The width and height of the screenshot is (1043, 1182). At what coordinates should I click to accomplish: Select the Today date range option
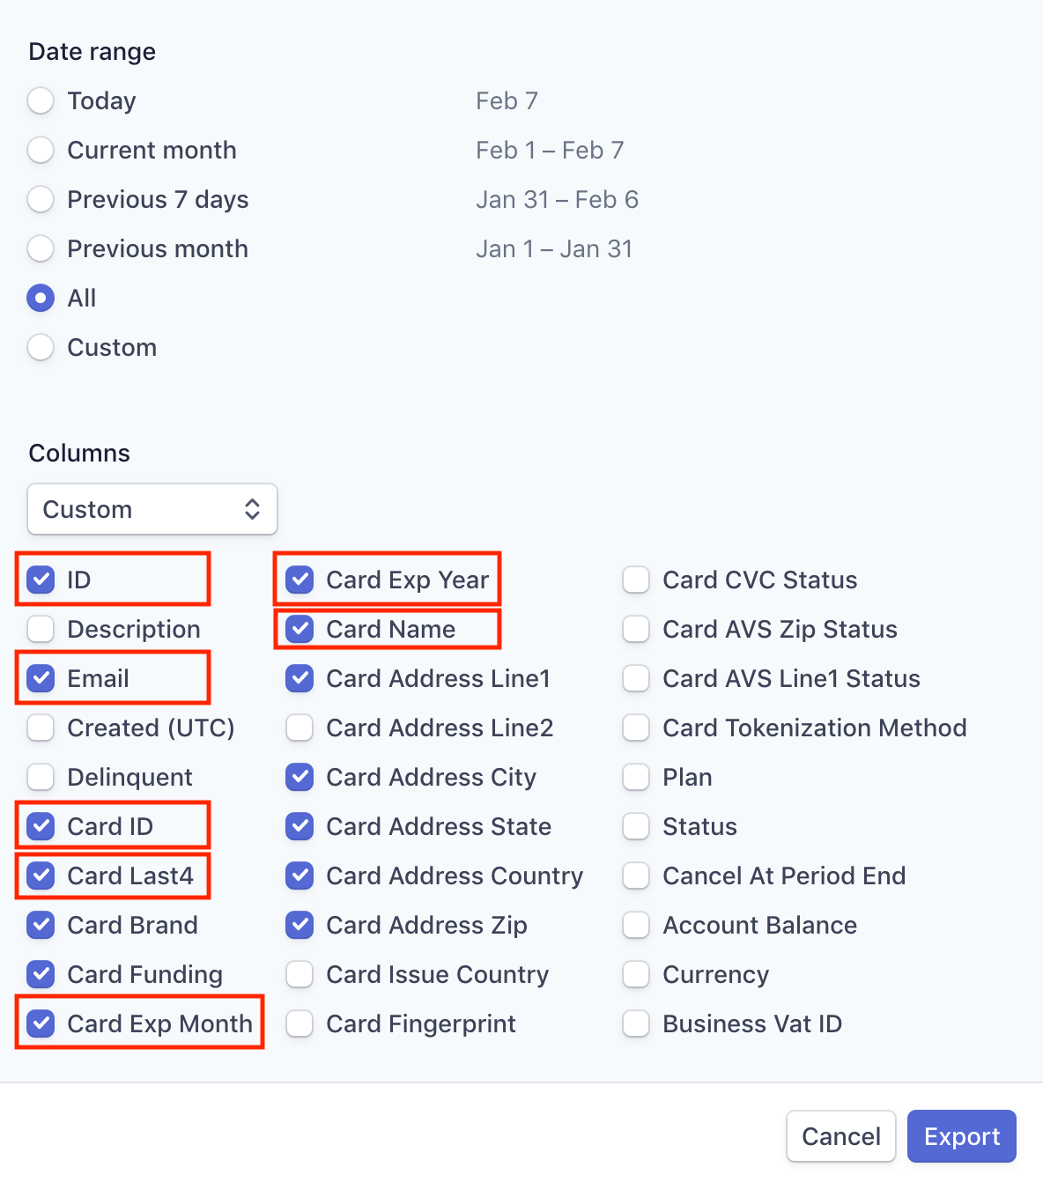click(41, 100)
